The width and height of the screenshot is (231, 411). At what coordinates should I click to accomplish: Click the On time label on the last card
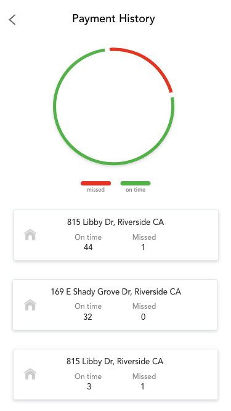(88, 376)
